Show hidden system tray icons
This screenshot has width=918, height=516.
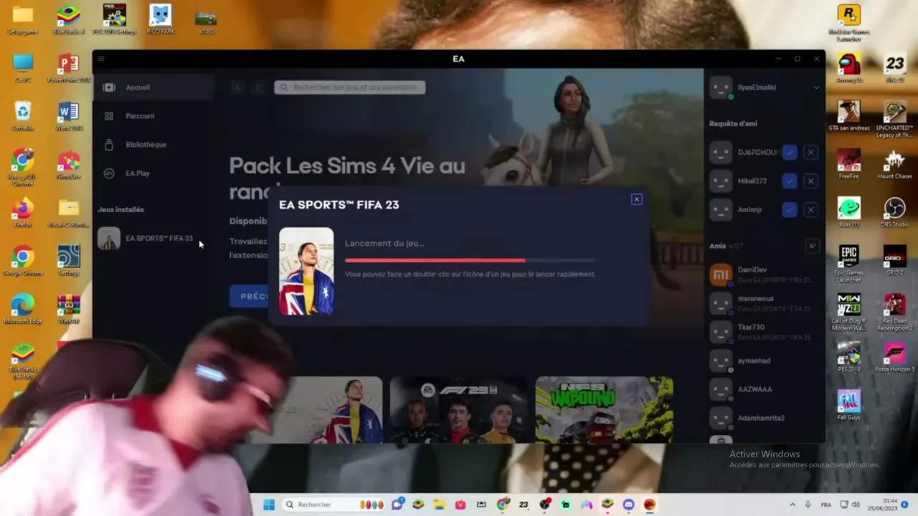(792, 505)
